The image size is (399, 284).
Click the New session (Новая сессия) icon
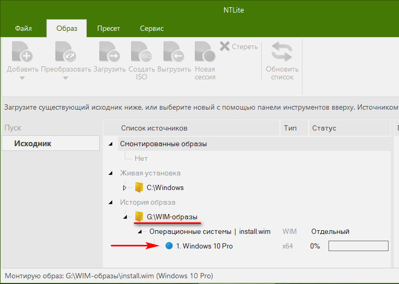coord(205,52)
